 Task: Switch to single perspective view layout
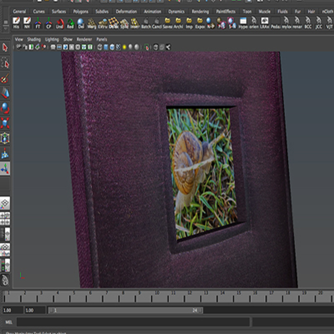pyautogui.click(x=5, y=203)
